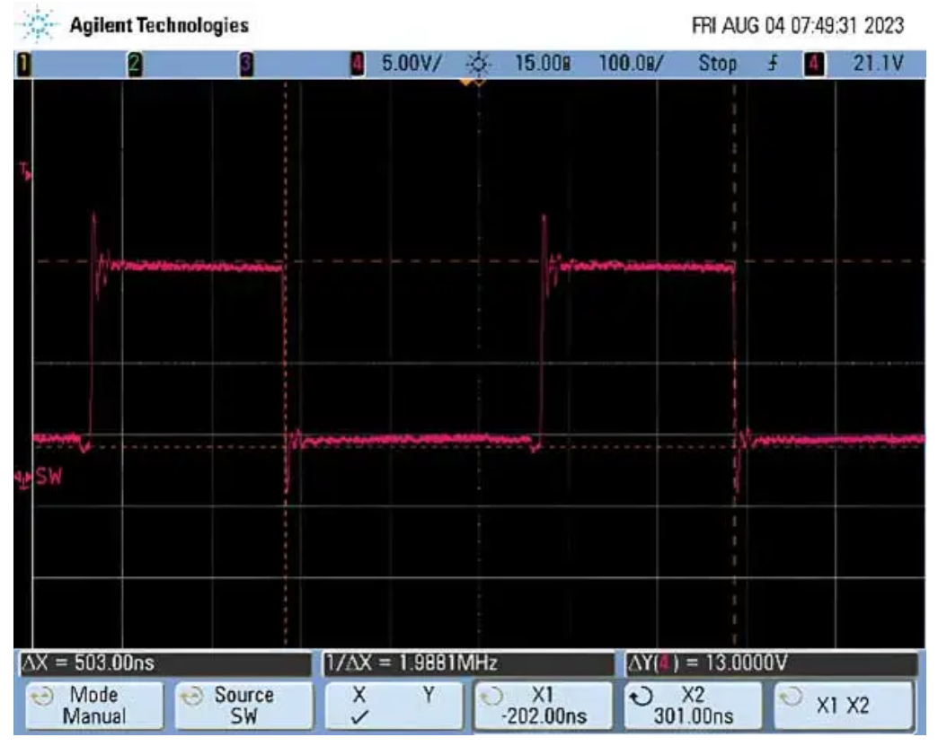Select the X1 -202.00ns cursor softkey
This screenshot has width=938, height=746.
click(x=544, y=706)
